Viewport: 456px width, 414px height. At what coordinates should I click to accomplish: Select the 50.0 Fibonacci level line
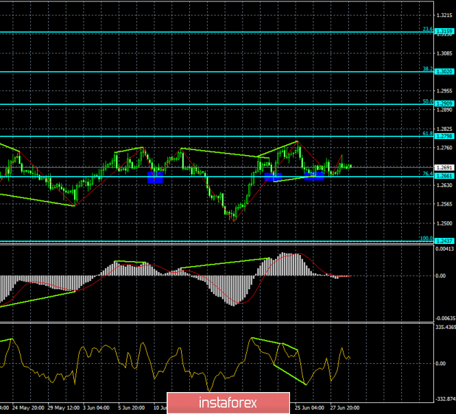click(206, 104)
